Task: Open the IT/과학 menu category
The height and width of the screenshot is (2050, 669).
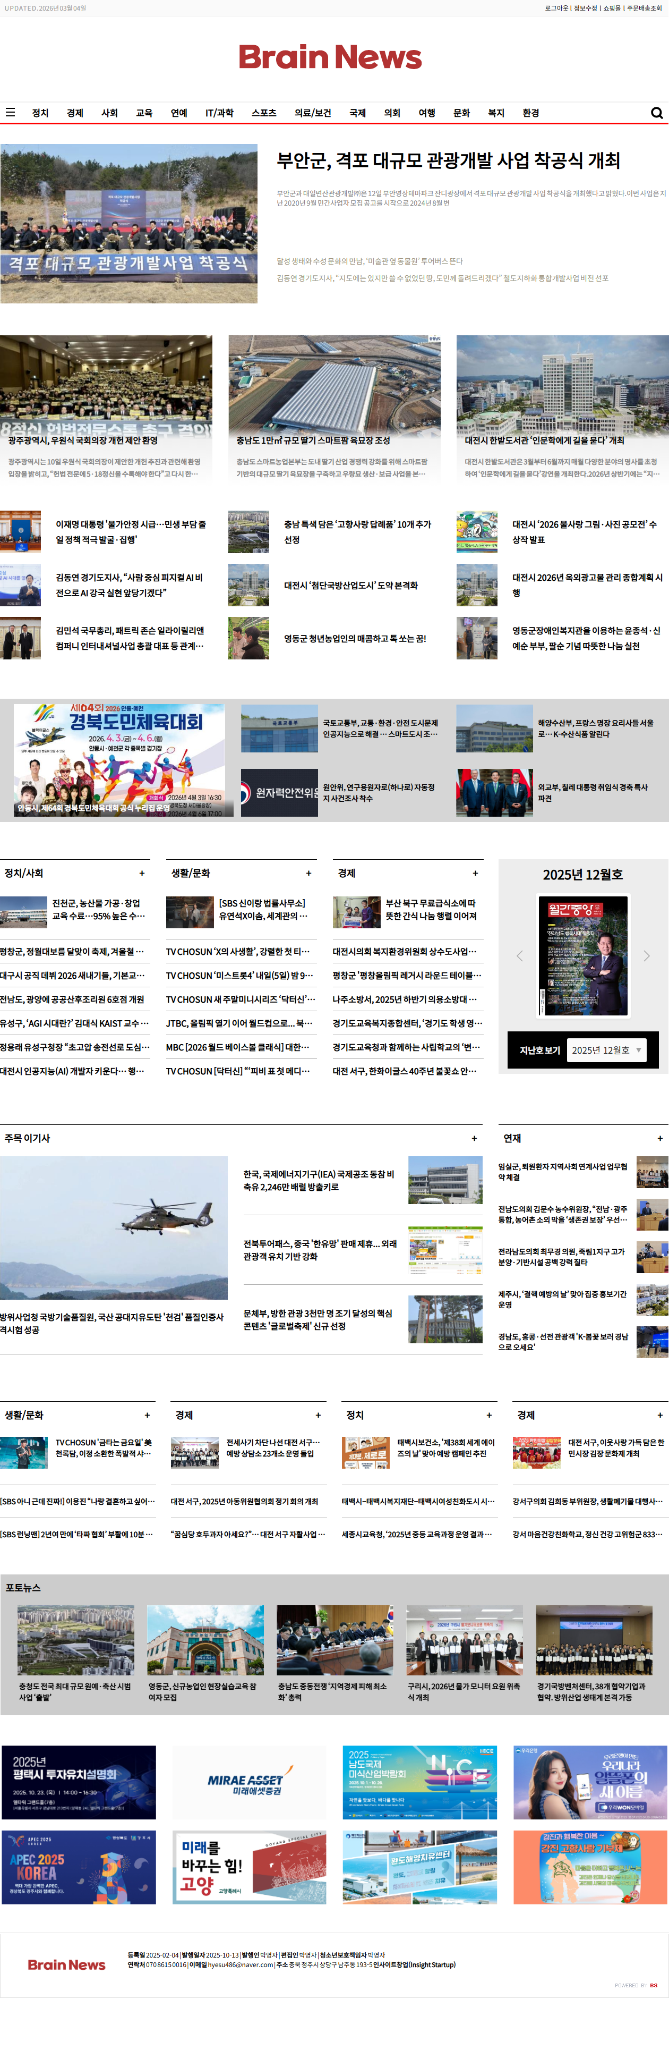Action: (219, 113)
